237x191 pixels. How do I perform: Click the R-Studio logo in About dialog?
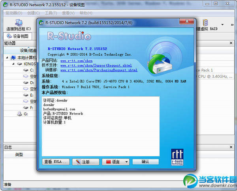pyautogui.click(x=69, y=36)
